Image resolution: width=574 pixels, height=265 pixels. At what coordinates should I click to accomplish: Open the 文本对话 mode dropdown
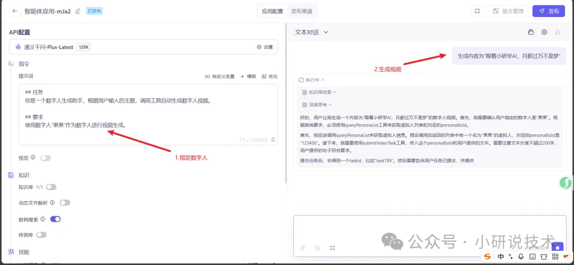pyautogui.click(x=311, y=32)
